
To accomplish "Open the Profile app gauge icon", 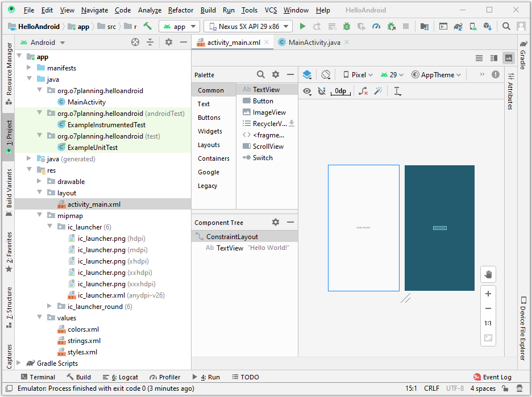I will 376,27.
